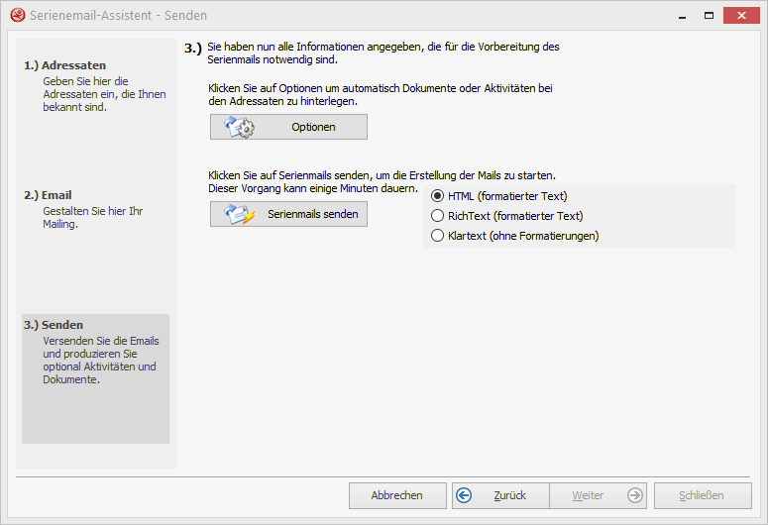Pick Klartext (ohne Formatierungen) radio button
The width and height of the screenshot is (768, 525).
pos(438,236)
